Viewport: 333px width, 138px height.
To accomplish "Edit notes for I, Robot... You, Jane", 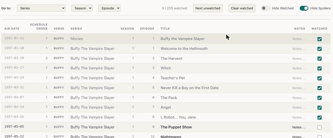I will pyautogui.click(x=299, y=118).
